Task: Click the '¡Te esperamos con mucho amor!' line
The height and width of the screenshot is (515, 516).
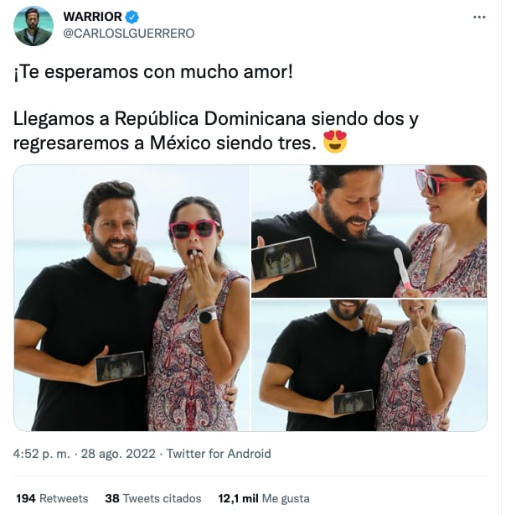Action: pos(153,72)
